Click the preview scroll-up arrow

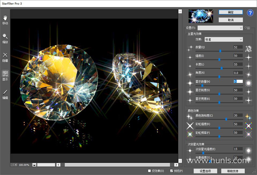point(180,12)
